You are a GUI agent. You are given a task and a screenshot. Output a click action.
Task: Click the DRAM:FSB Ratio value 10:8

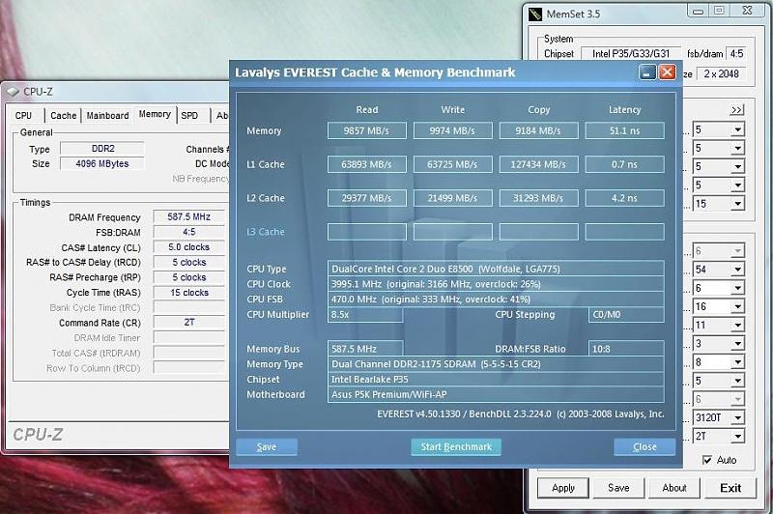click(626, 349)
